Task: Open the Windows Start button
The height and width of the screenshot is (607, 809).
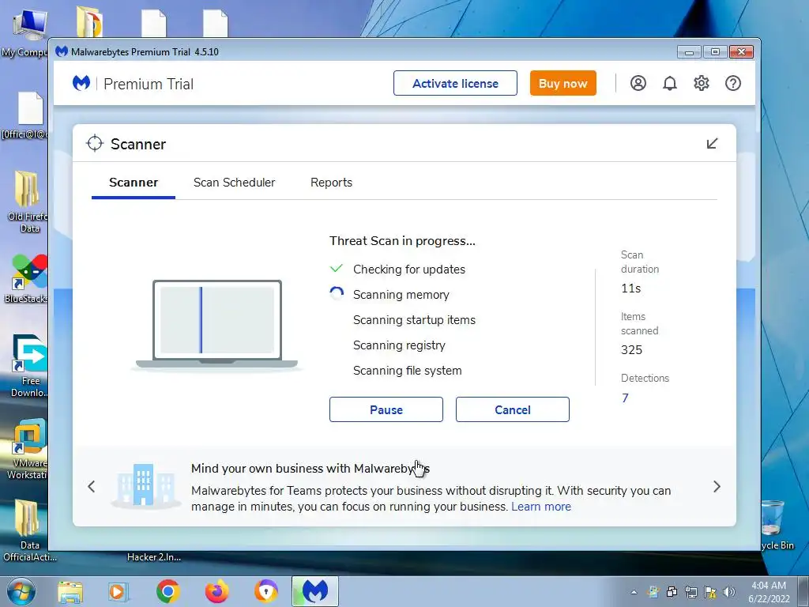Action: click(x=21, y=591)
